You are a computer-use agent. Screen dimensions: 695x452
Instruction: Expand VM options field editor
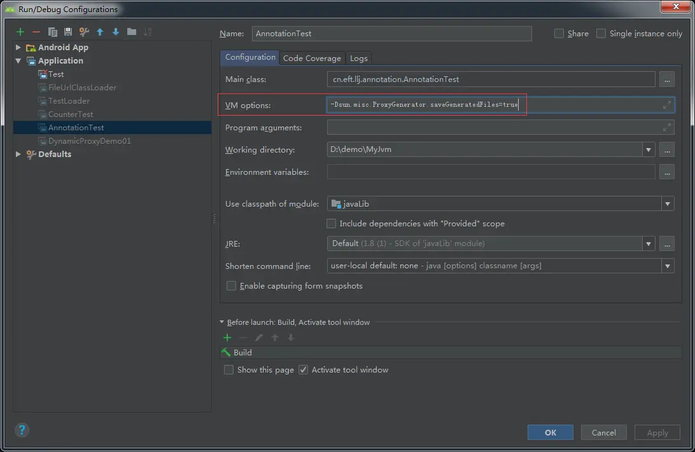point(666,105)
